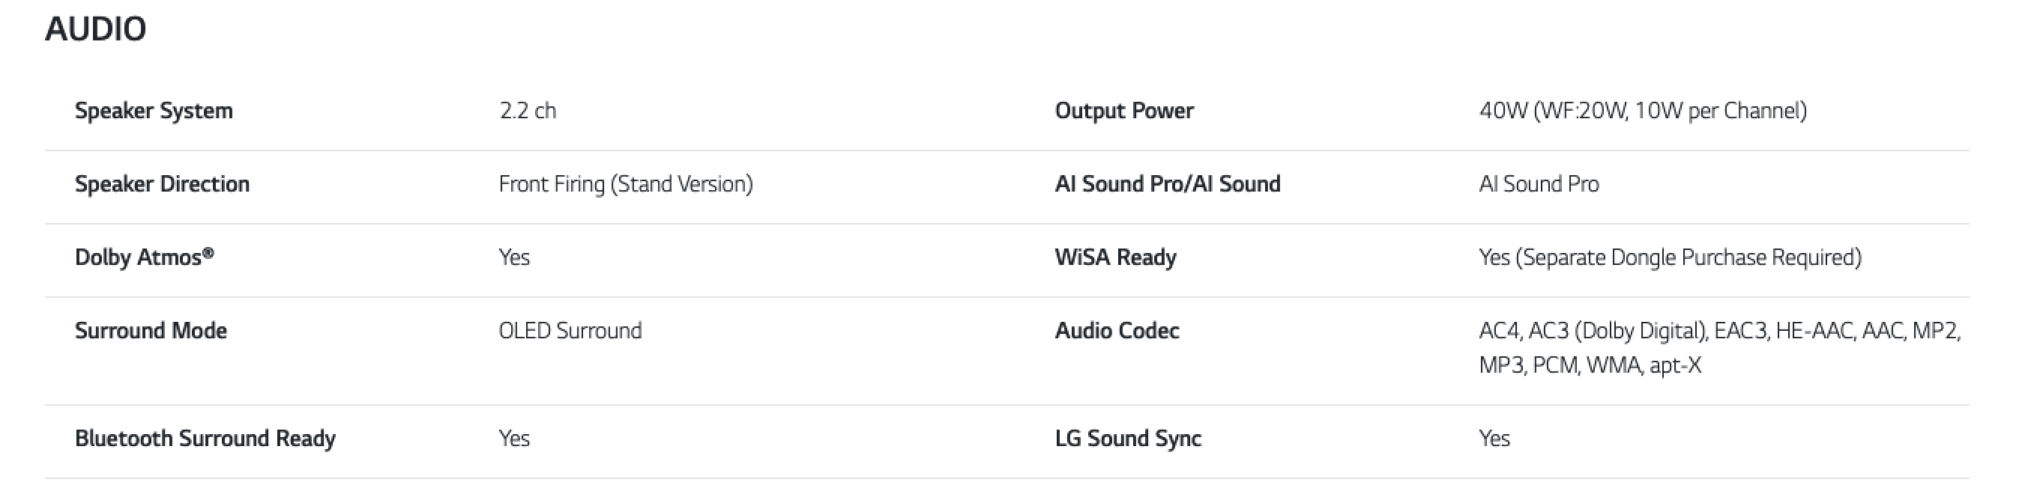Viewport: 2031px width, 497px height.
Task: Click the Yes value for Dolby Atmos
Action: (x=514, y=257)
